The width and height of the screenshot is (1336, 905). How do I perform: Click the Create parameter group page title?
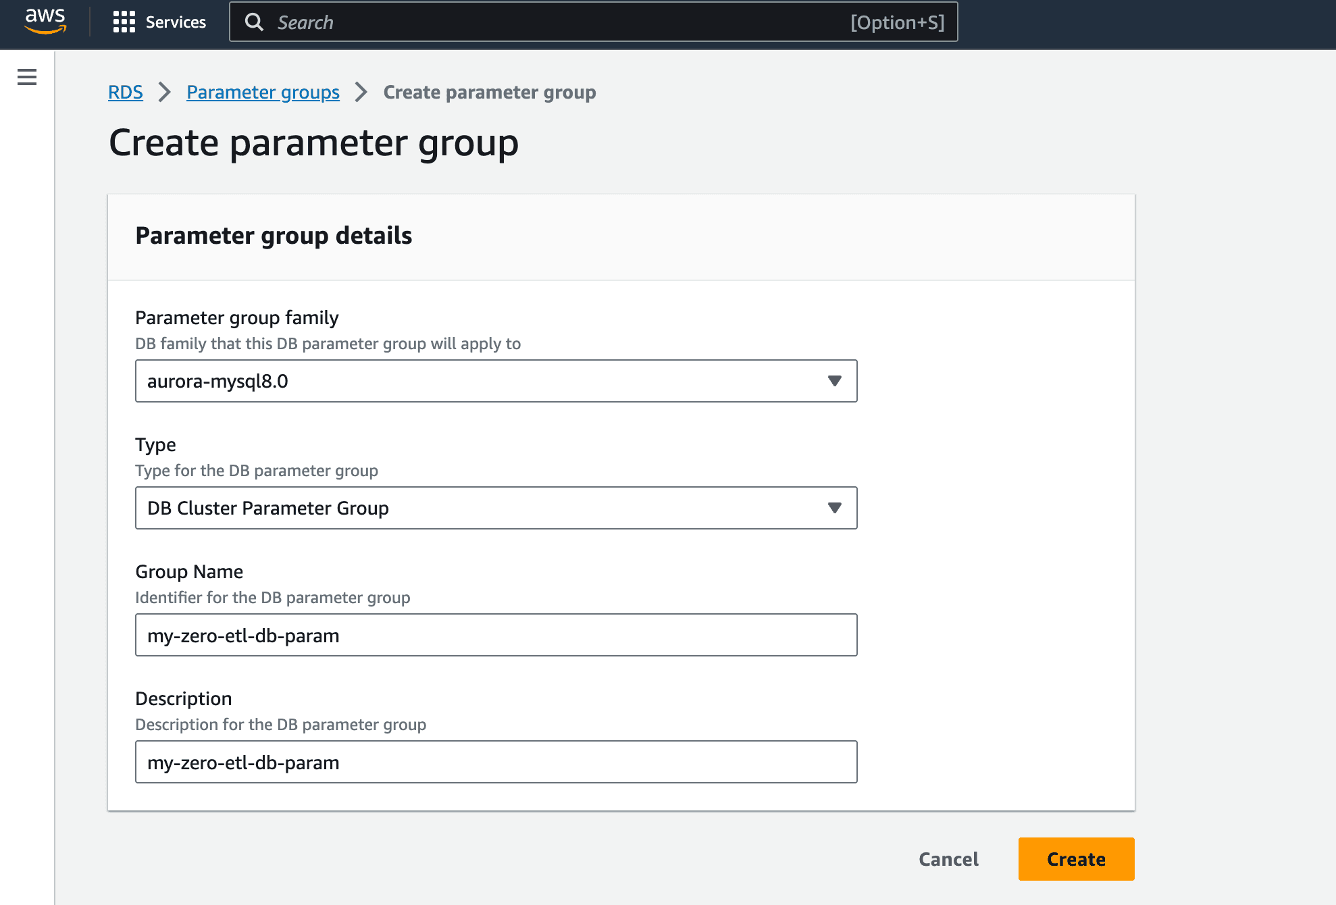coord(314,143)
